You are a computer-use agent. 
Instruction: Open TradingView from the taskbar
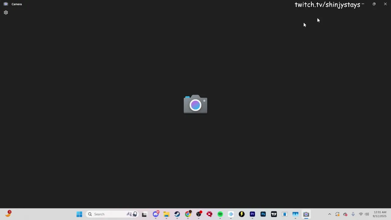pyautogui.click(x=274, y=214)
